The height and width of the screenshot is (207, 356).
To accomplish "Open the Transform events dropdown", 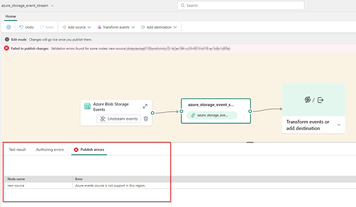I will 116,27.
